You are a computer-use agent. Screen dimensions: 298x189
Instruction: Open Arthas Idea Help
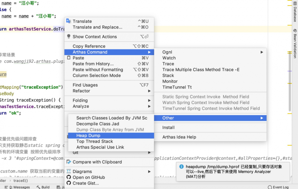pos(179,137)
